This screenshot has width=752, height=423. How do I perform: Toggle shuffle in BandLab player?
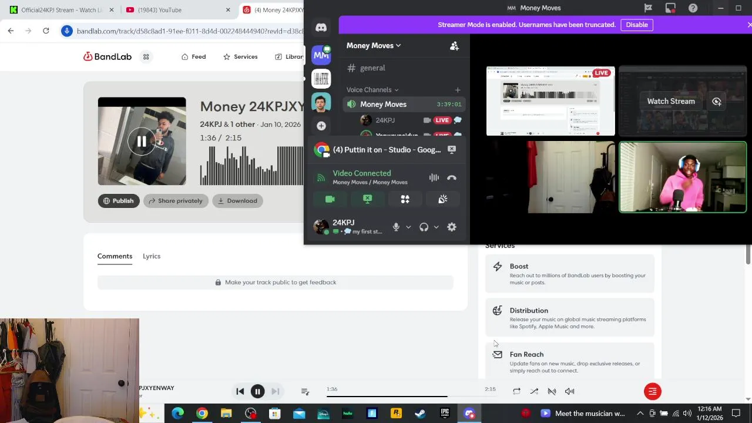(534, 391)
